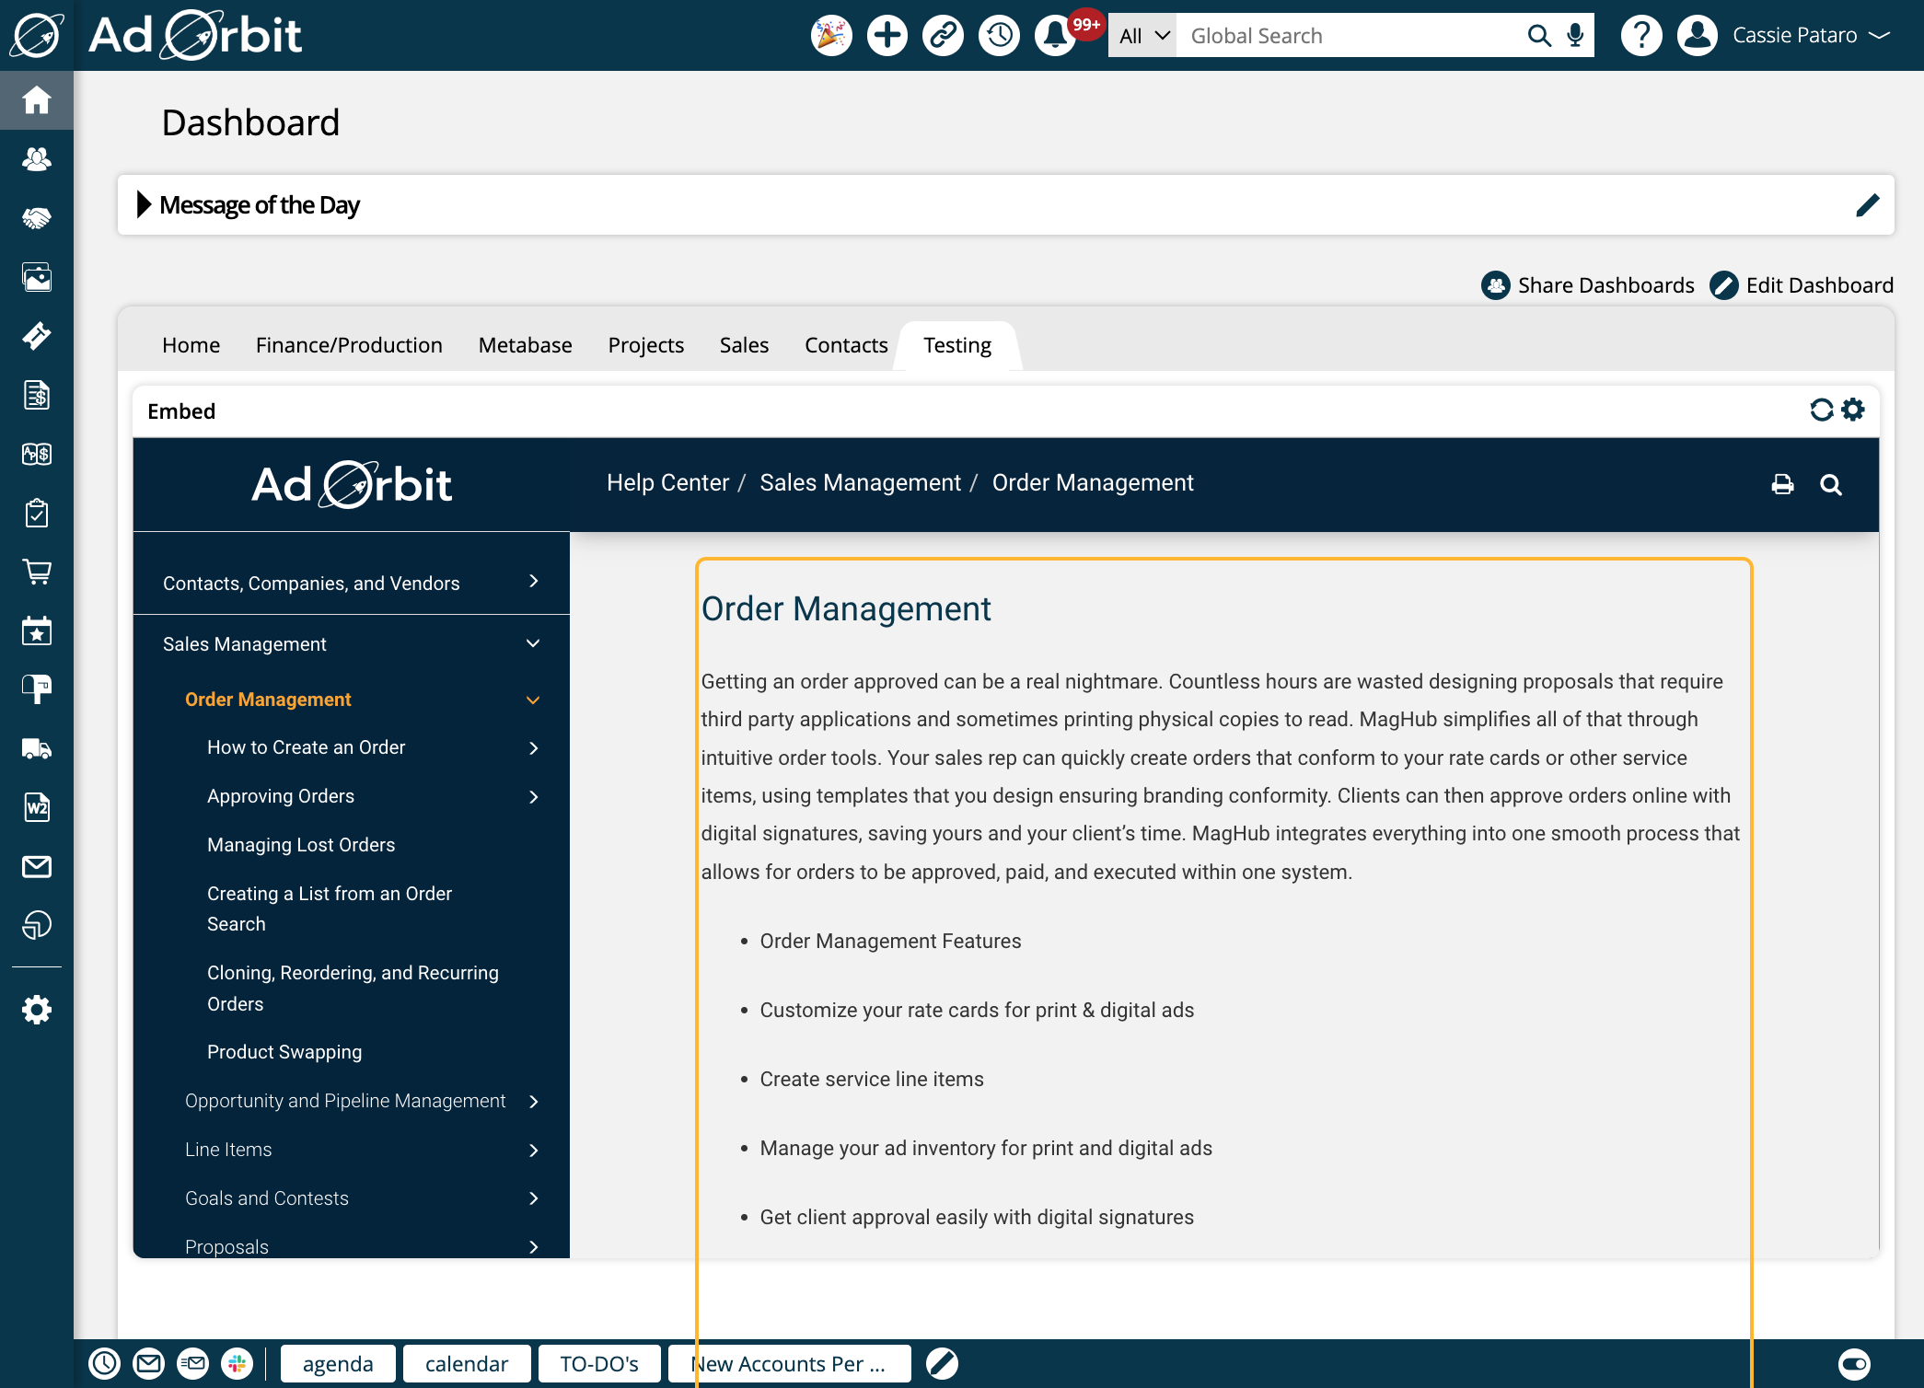This screenshot has height=1388, width=1924.
Task: Click the print icon in Help Center
Action: (x=1783, y=484)
